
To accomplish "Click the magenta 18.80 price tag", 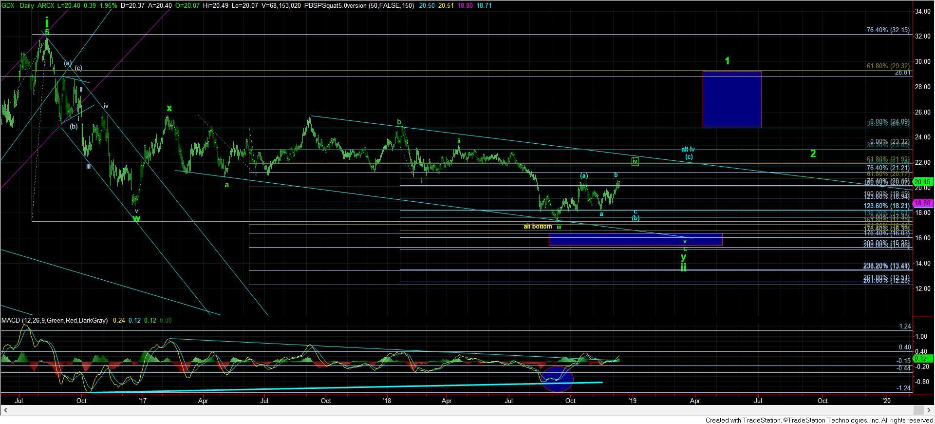I will (x=923, y=203).
